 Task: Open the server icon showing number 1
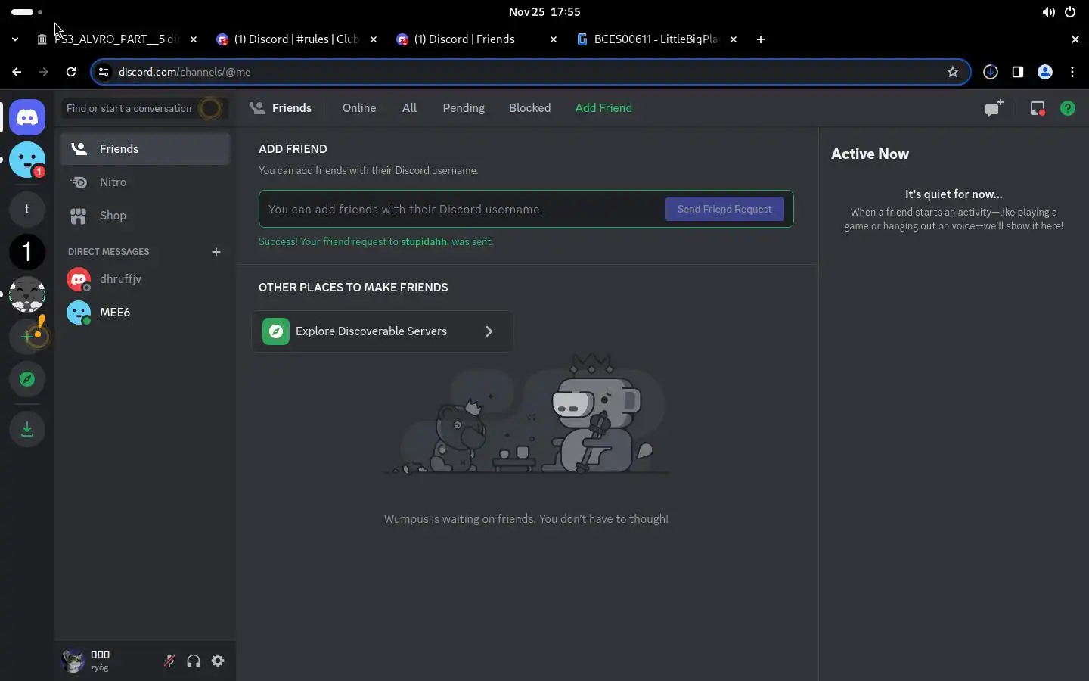pos(27,252)
